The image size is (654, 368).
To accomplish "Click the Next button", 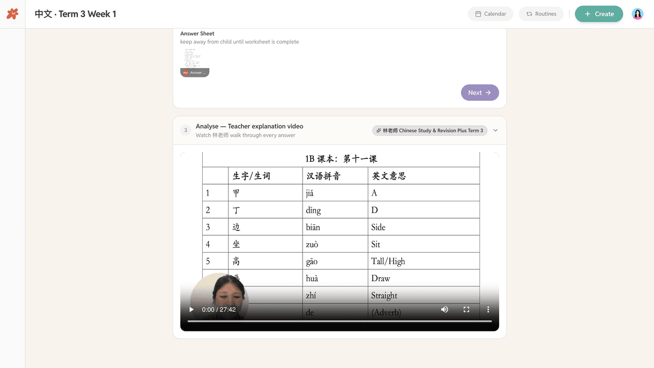I will pyautogui.click(x=480, y=93).
